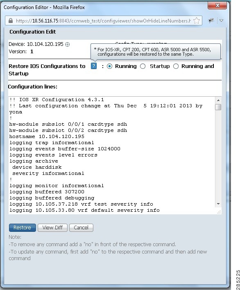Click the 'Configuration lines:' label
240x290 pixels.
[32, 86]
